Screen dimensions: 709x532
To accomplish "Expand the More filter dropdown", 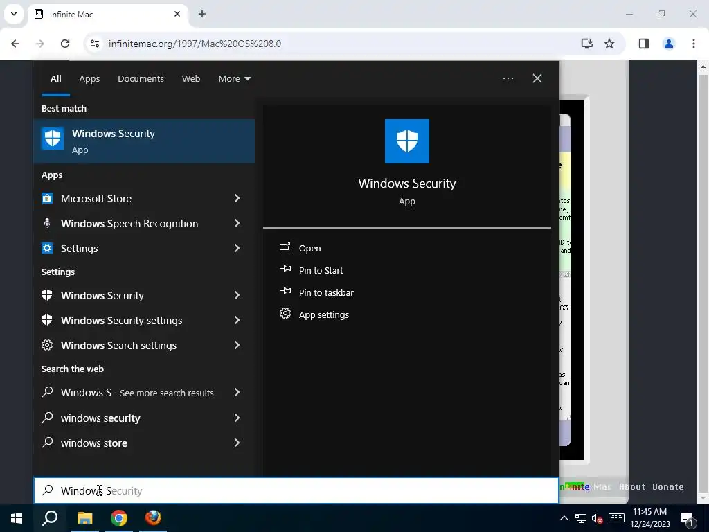I will 234,78.
